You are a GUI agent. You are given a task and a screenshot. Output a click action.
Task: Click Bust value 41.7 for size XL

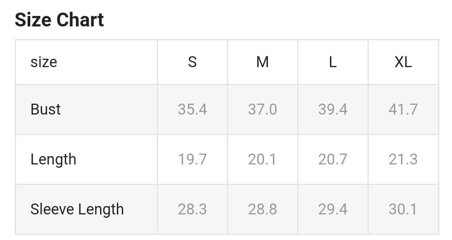tap(403, 109)
